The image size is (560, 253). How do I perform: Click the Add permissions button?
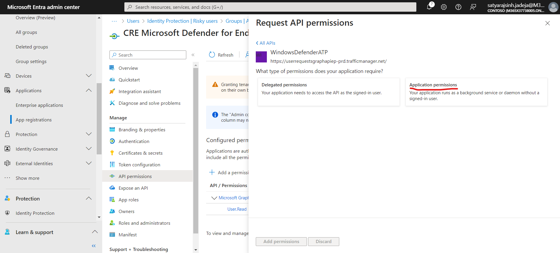point(281,242)
